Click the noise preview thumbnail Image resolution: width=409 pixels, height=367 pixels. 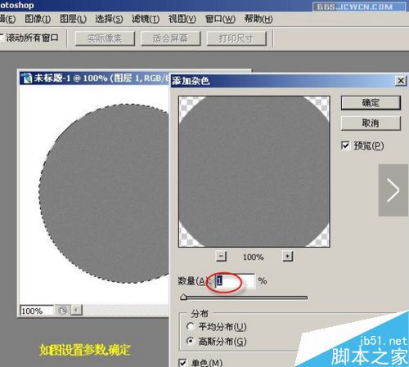[254, 172]
